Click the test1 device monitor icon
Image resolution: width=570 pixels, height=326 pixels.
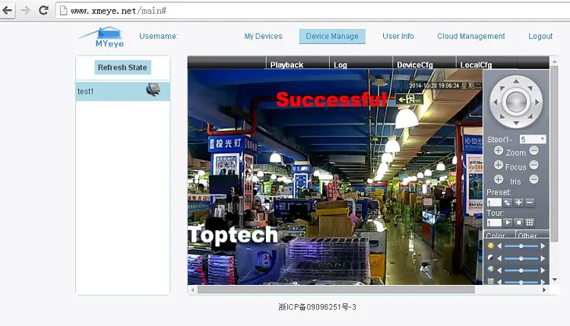point(153,90)
